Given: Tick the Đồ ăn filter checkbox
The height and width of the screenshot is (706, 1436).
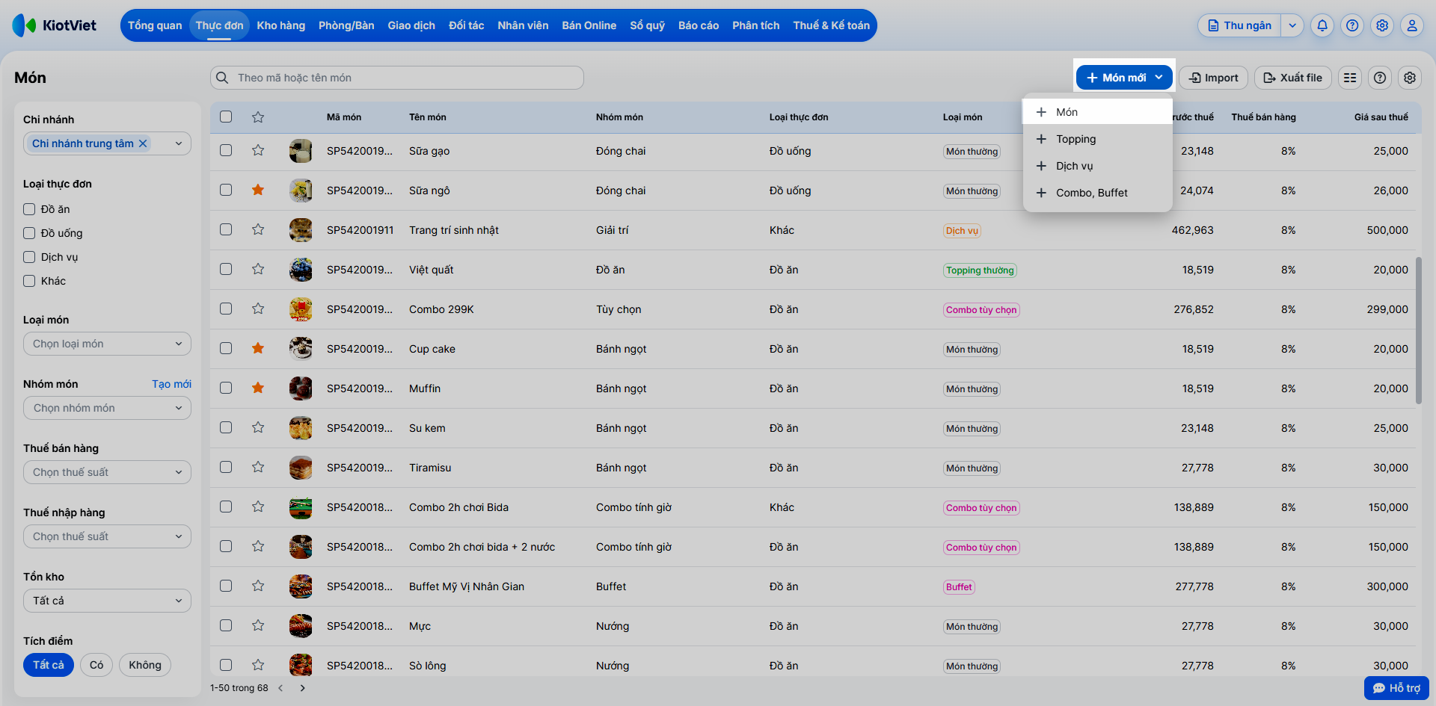Looking at the screenshot, I should [29, 209].
